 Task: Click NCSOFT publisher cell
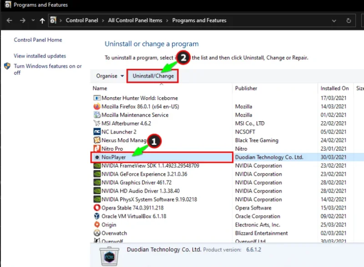pos(245,132)
